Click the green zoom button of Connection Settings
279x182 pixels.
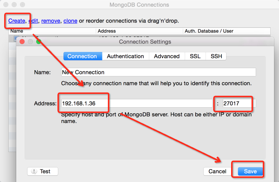[39, 42]
